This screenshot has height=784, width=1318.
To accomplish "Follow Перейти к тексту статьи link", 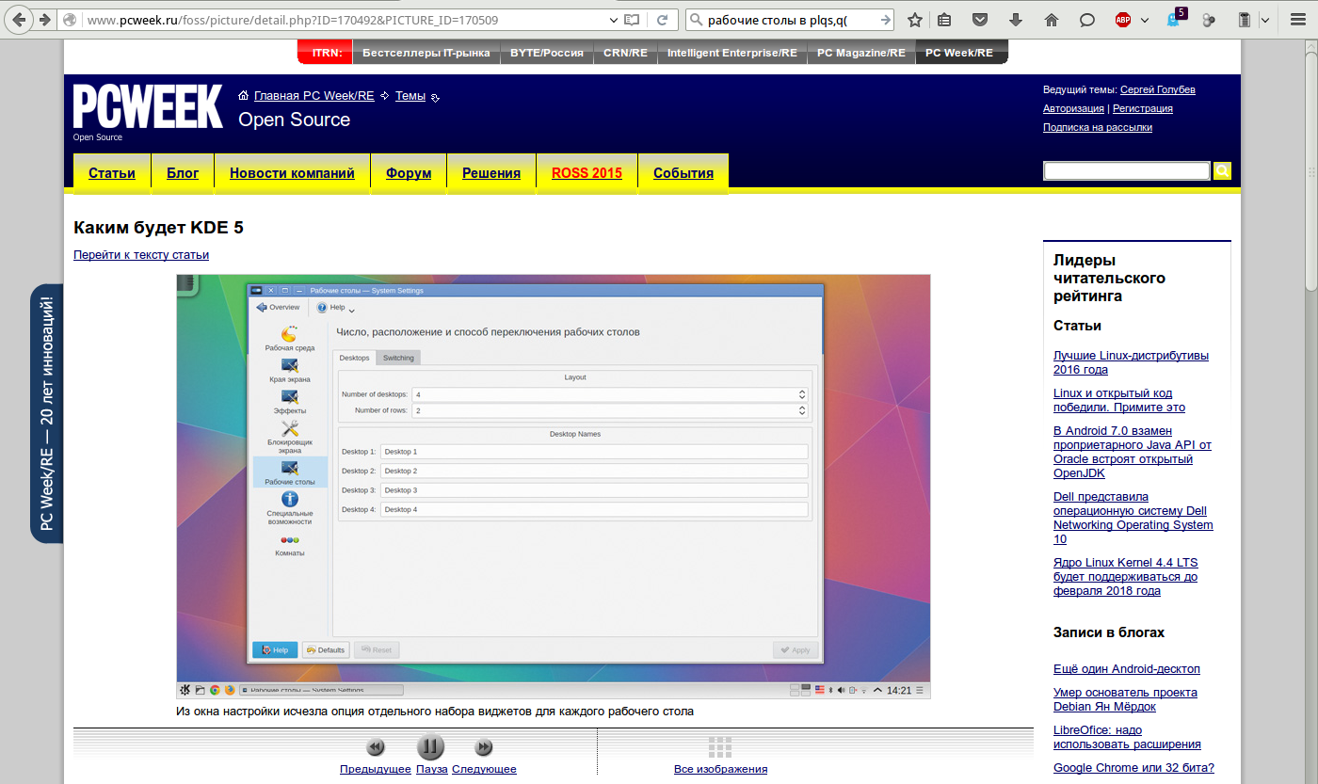I will click(x=141, y=255).
